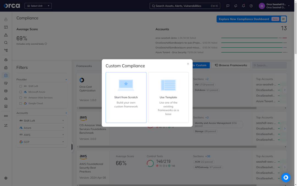
Task: Click the Database 1/1 passed tag
Action: pos(206,90)
